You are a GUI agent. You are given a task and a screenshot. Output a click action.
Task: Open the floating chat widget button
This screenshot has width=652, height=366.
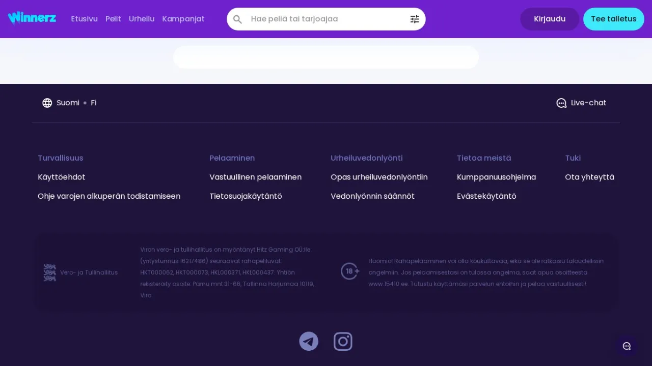pyautogui.click(x=627, y=346)
